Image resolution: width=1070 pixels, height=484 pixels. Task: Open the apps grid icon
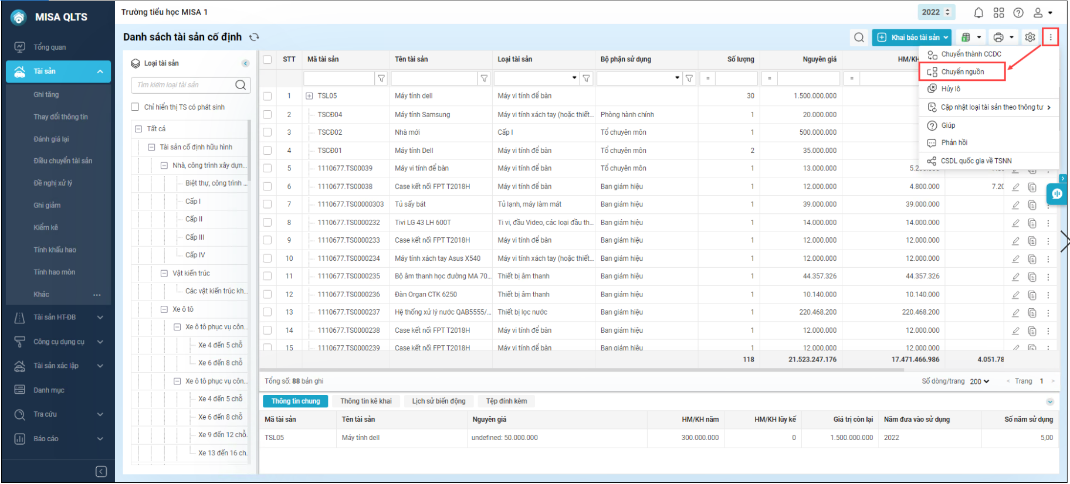point(998,12)
